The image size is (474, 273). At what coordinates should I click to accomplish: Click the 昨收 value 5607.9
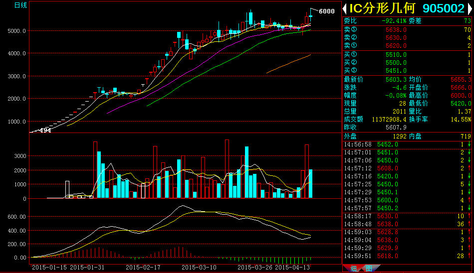tap(396, 127)
